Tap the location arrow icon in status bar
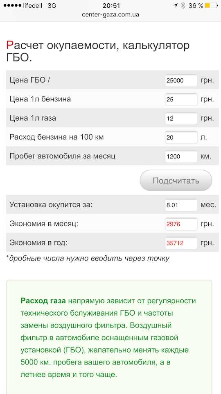Image resolution: width=221 pixels, height=394 pixels. click(176, 5)
